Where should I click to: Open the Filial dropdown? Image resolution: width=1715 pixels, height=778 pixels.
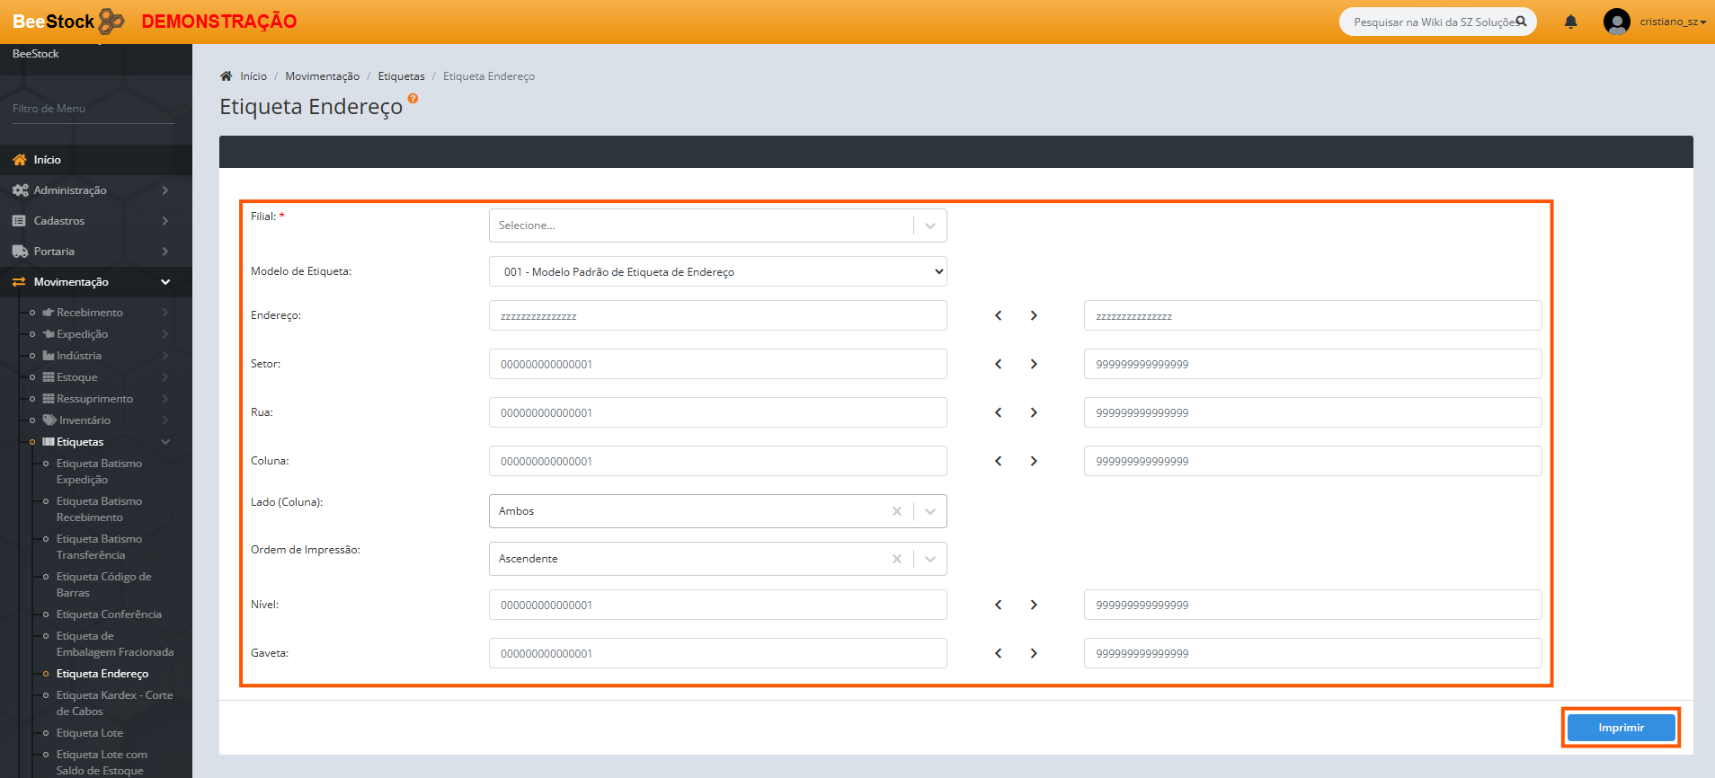[929, 225]
